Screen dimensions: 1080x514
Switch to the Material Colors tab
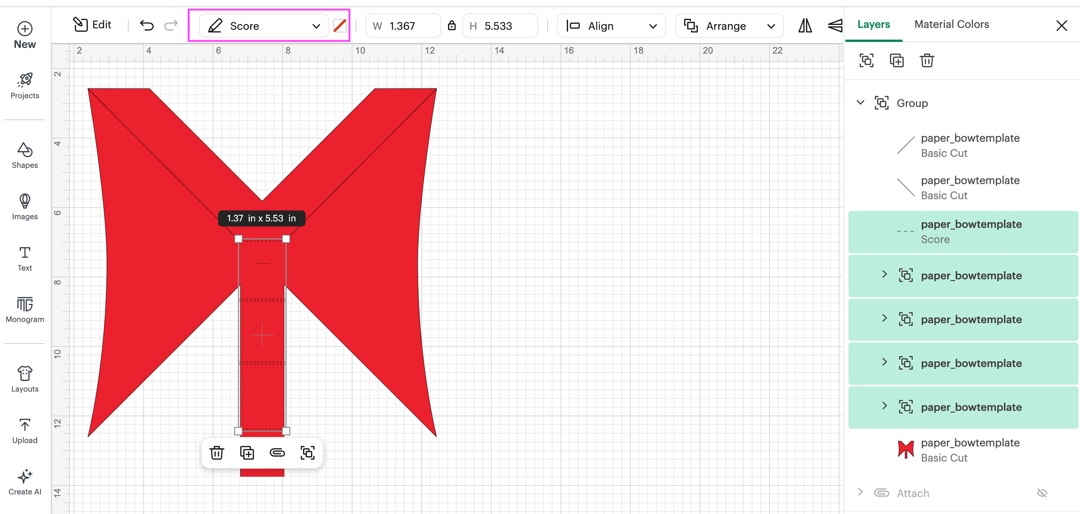point(951,24)
